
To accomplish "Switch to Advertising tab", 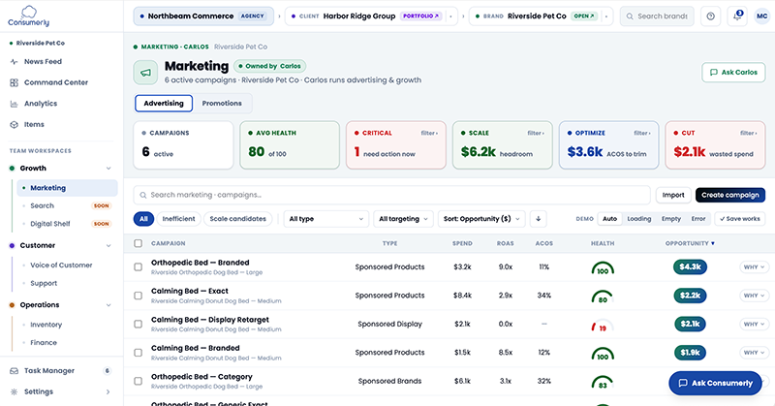I will pos(164,104).
